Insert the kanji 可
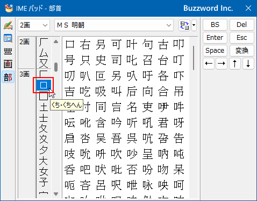 pos(116,45)
